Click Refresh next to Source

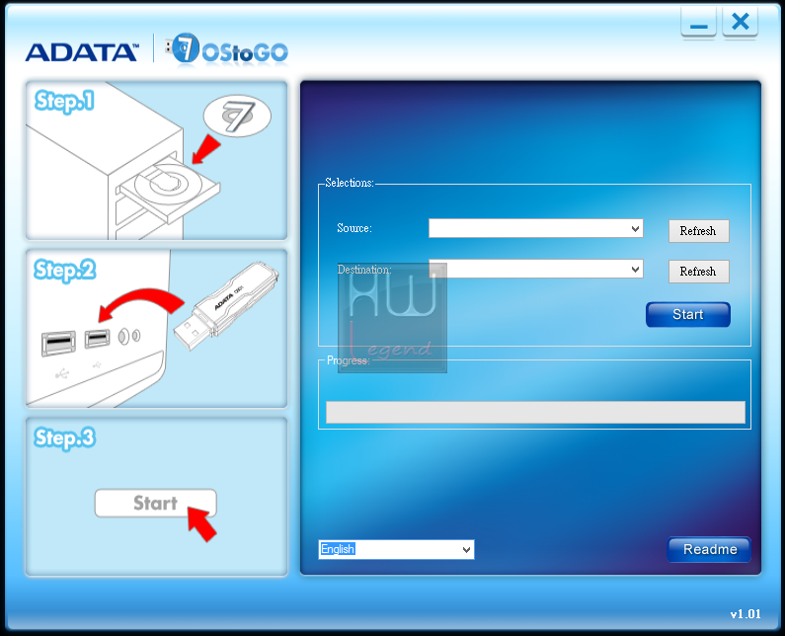click(x=698, y=231)
